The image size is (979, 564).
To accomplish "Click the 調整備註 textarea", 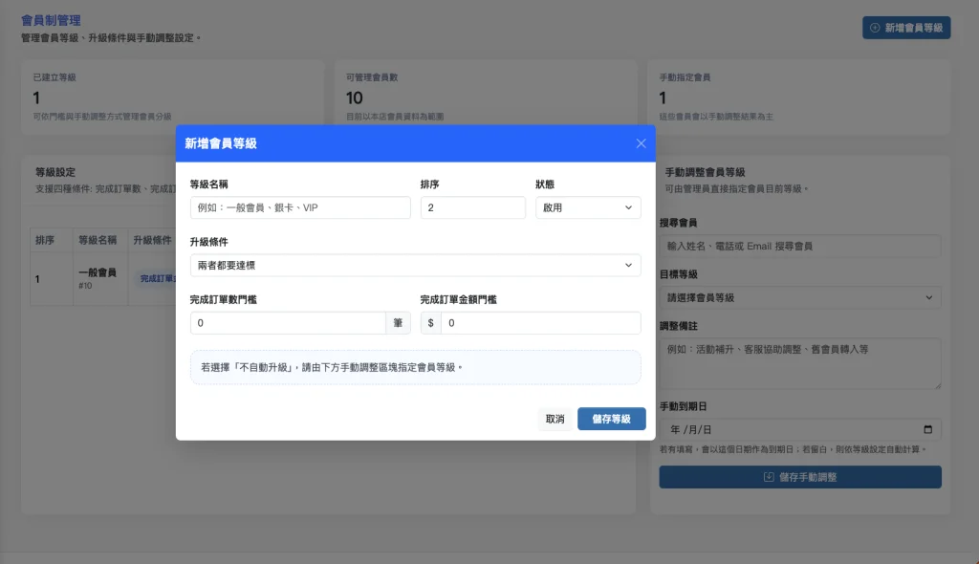I will 799,363.
